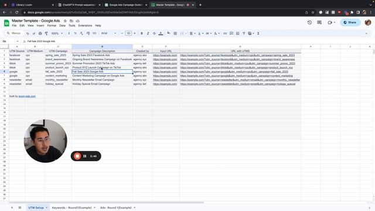Open the all sheets list icon
This screenshot has height=211, width=375.
(20, 207)
